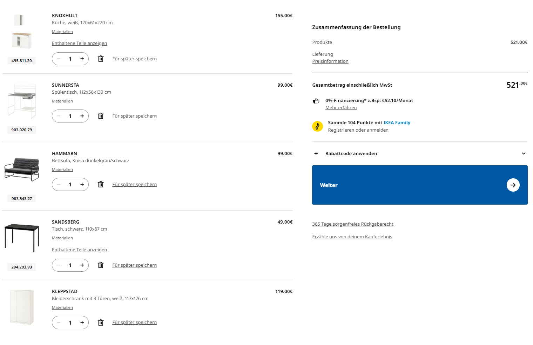
Task: Learn more about 0% financing
Action: [x=341, y=108]
